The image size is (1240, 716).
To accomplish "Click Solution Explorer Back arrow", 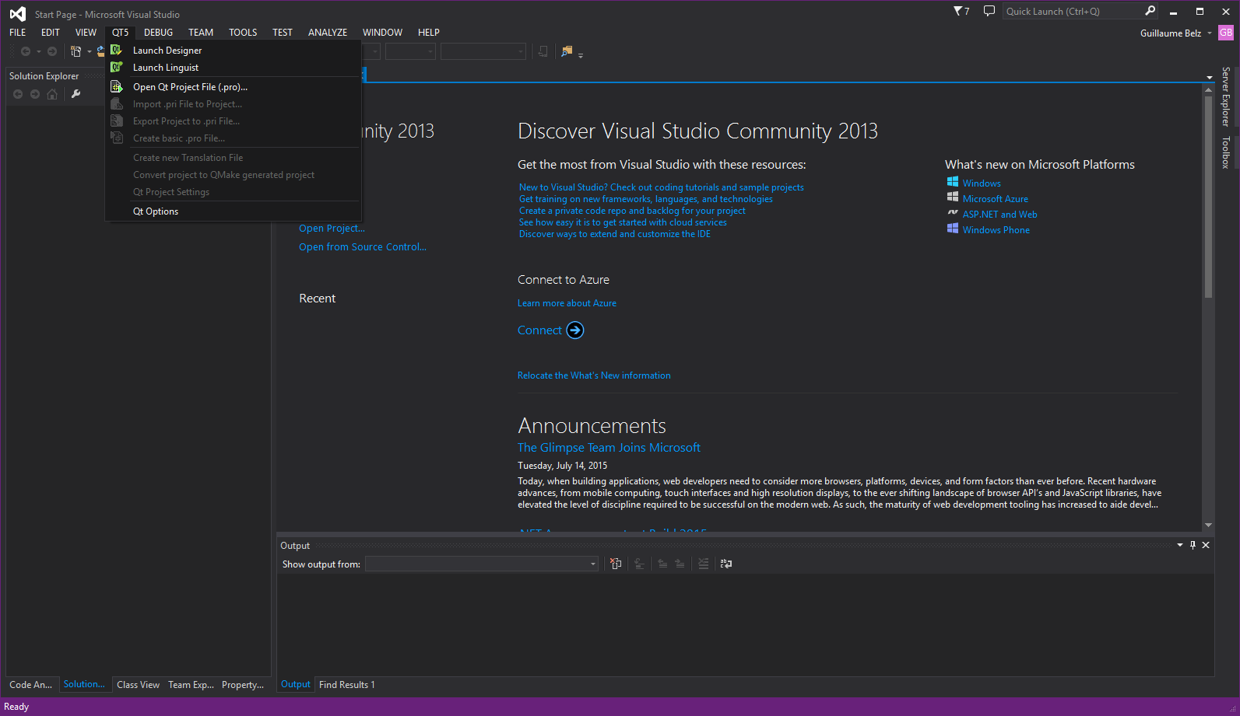I will point(18,94).
